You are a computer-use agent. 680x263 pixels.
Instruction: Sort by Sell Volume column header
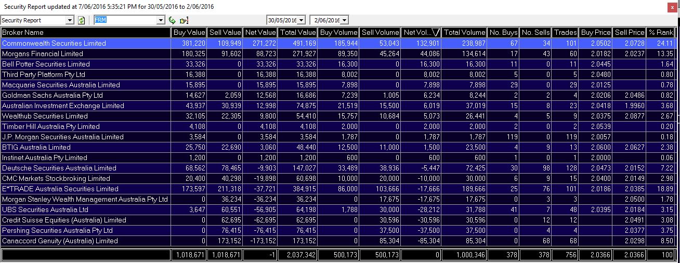pyautogui.click(x=380, y=32)
